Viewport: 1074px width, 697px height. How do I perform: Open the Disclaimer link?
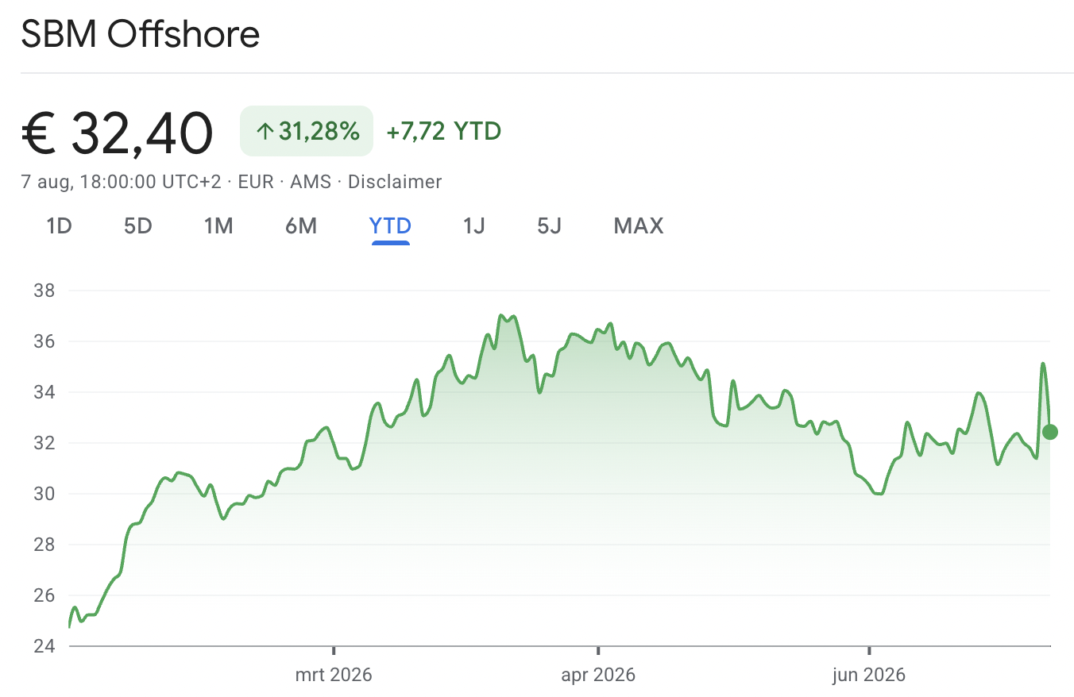click(395, 182)
